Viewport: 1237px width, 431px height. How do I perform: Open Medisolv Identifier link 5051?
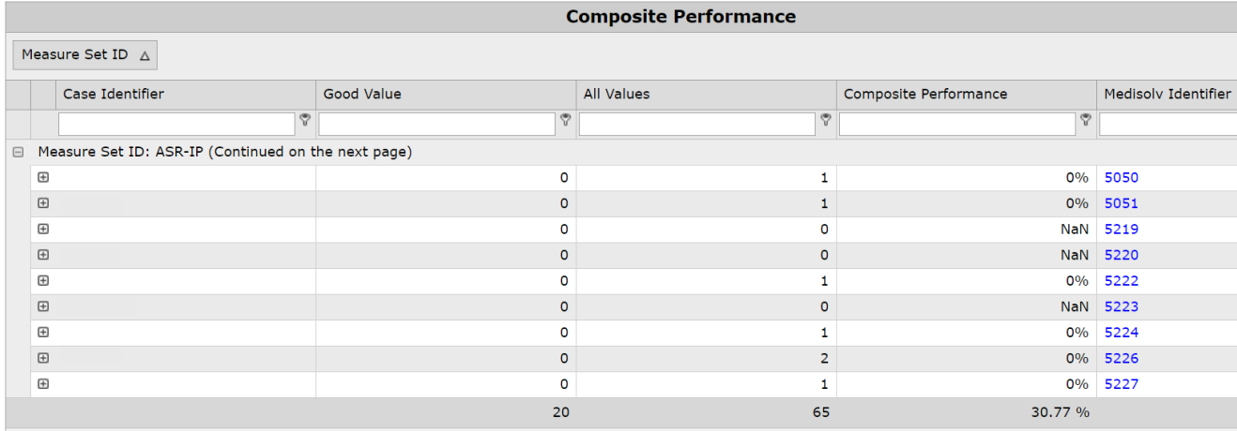tap(1121, 203)
